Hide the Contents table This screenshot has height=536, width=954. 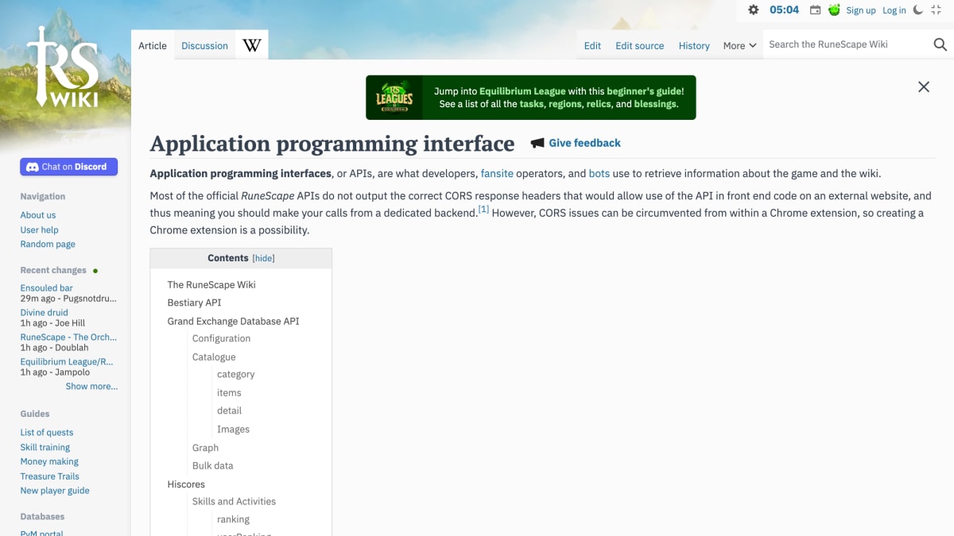[263, 258]
